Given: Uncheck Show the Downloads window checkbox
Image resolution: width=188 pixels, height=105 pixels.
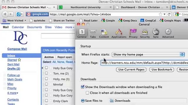Looking at the screenshot, I should pos(83,87).
